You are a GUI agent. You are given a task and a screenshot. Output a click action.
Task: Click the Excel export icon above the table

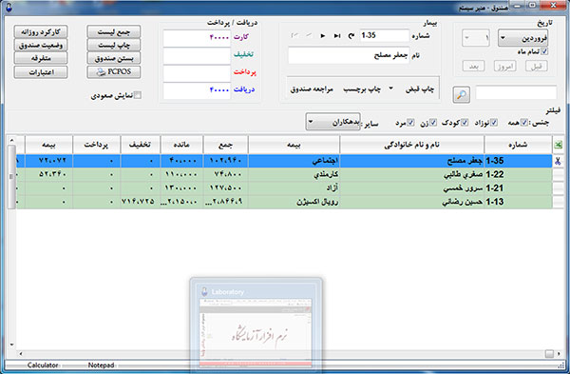pos(558,145)
